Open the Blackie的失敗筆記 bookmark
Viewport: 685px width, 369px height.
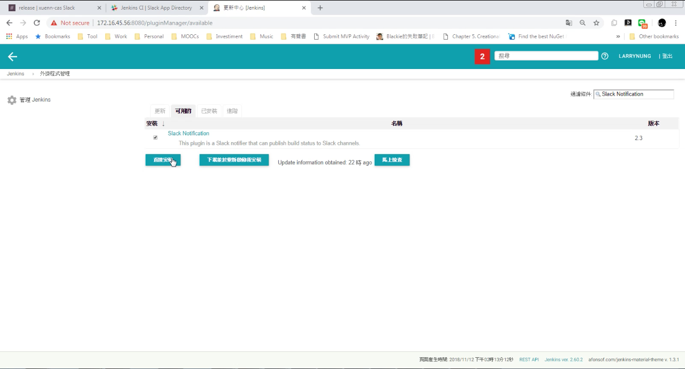pos(406,36)
